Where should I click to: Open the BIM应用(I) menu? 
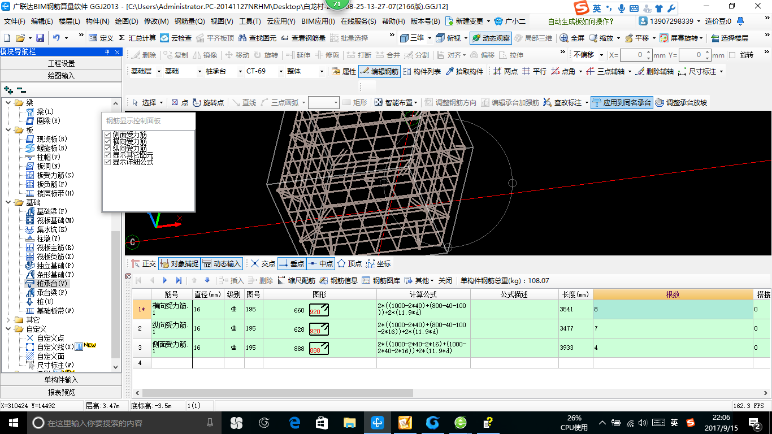click(x=318, y=21)
